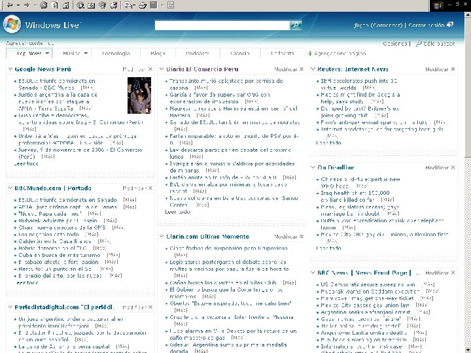Open the Google News Perú photo thumbnail
Image resolution: width=471 pixels, height=353 pixels.
coord(139,95)
